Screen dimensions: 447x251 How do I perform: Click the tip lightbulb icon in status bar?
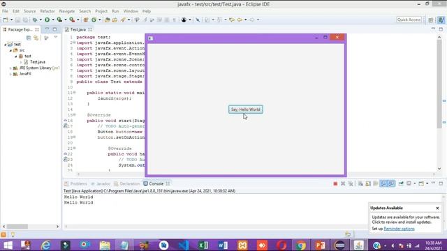click(13, 234)
